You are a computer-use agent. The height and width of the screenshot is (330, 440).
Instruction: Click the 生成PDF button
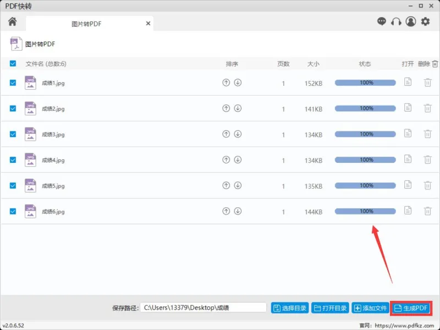(411, 308)
